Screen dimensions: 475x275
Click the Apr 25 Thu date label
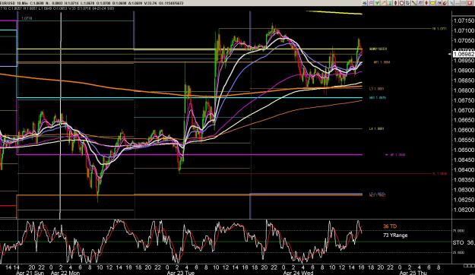(x=413, y=273)
